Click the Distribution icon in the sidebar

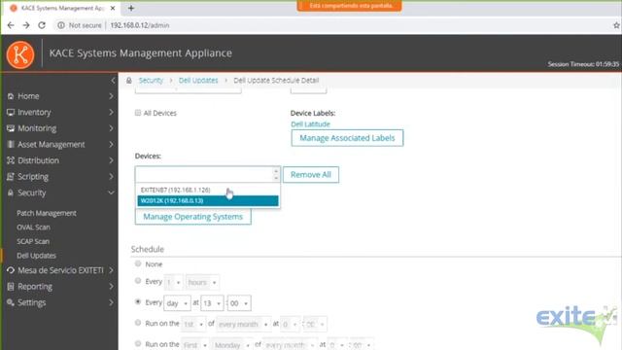click(x=11, y=160)
